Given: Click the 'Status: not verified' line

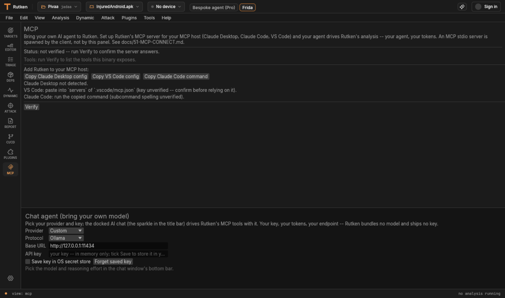Looking at the screenshot, I should click(92, 51).
